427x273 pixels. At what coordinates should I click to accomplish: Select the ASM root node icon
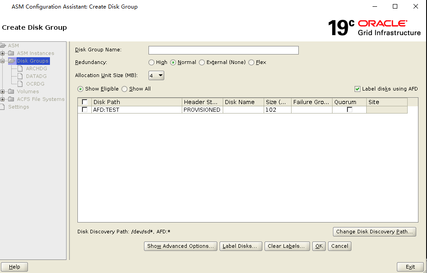[x=5, y=45]
